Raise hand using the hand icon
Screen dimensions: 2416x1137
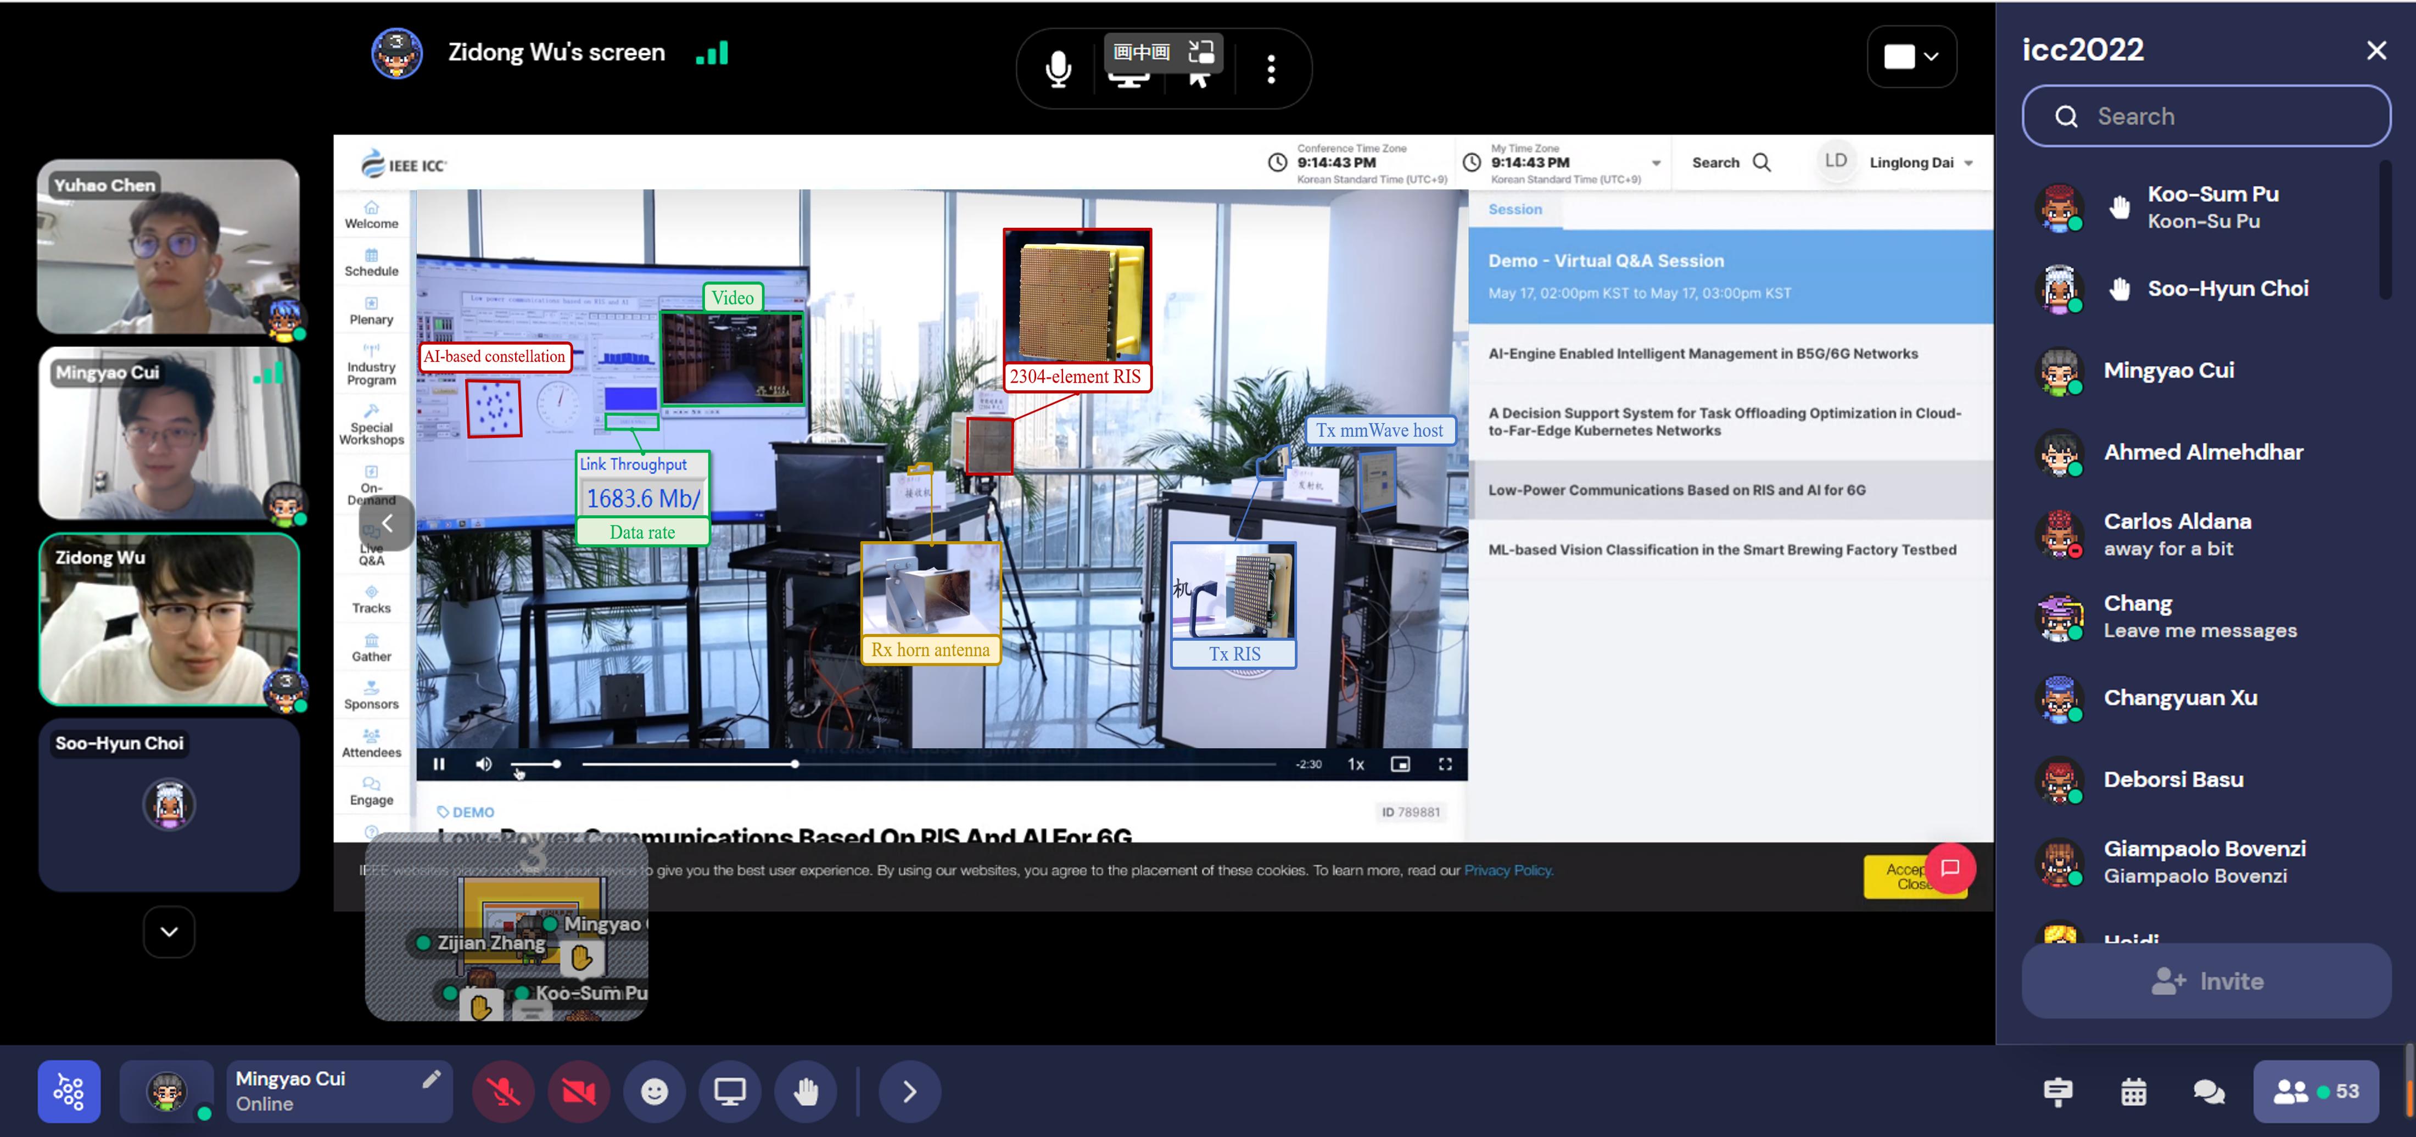805,1091
